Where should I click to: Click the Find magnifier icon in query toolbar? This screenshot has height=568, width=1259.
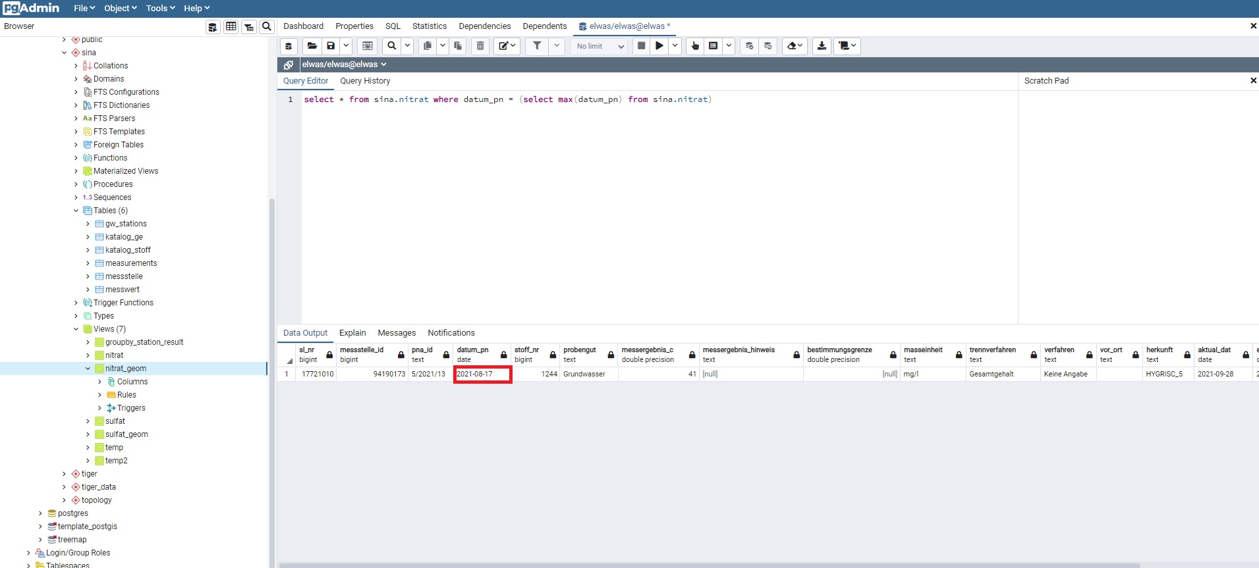pyautogui.click(x=392, y=46)
